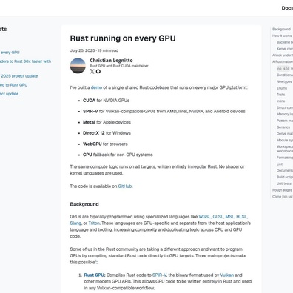This screenshot has height=293, width=293.
Task: Jump to Newtypes in the table of contents
Action: 284,81
